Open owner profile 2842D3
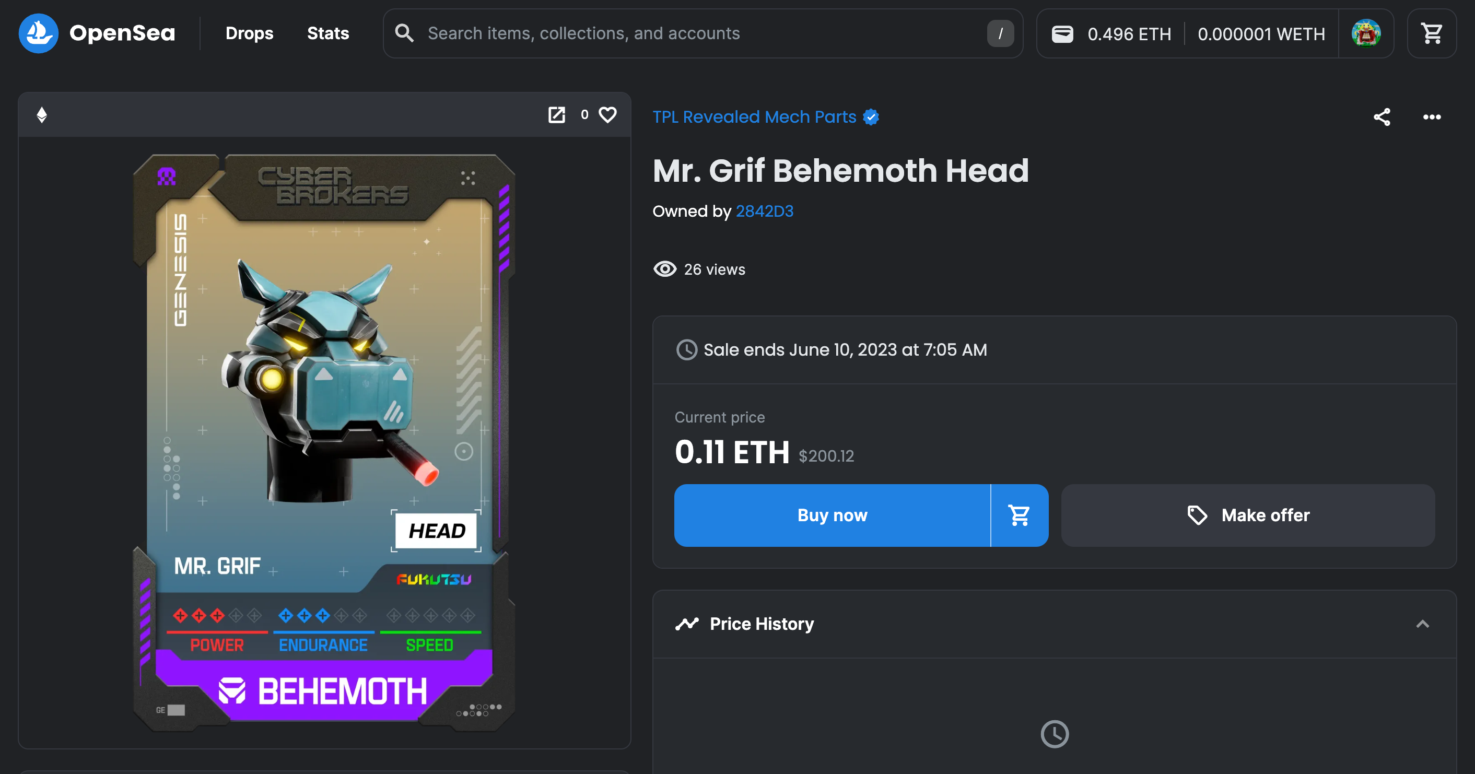Screen dimensions: 1475x774 click(765, 211)
